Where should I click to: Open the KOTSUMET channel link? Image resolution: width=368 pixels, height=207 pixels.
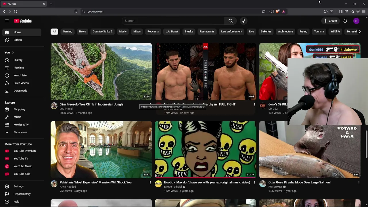coord(275,187)
